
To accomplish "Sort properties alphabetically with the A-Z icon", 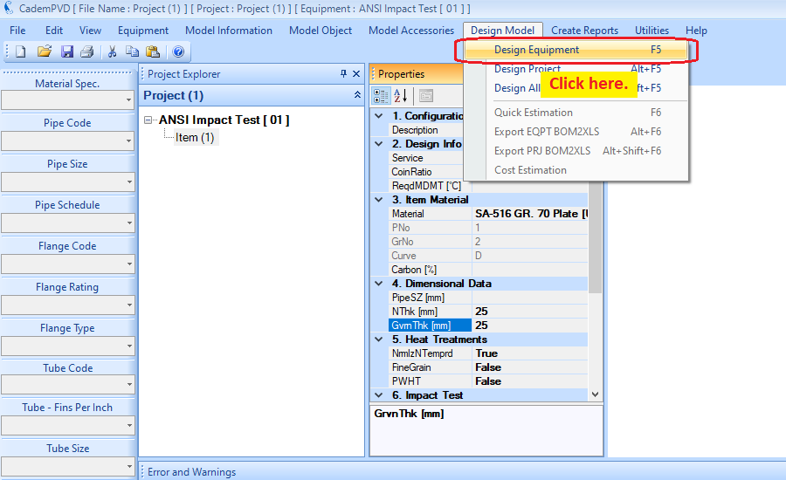I will point(401,96).
